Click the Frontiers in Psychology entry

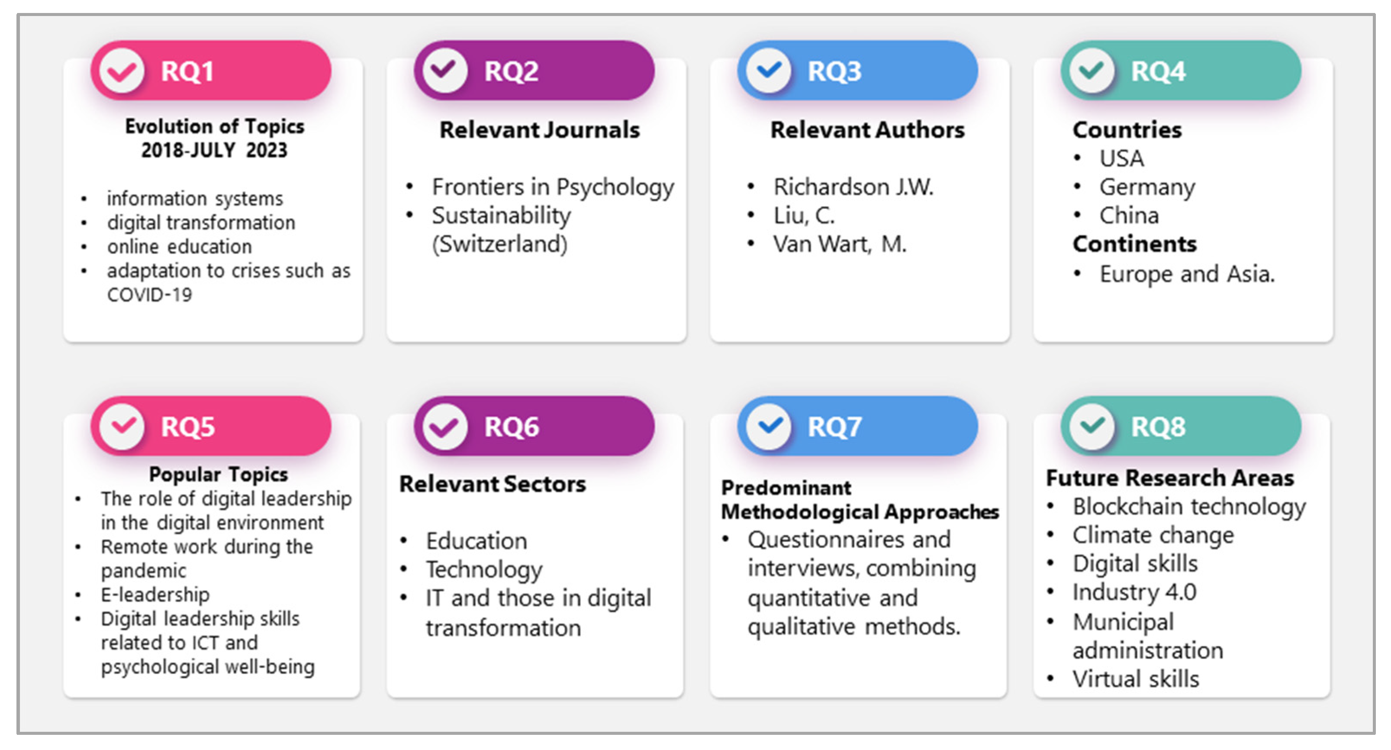(552, 187)
